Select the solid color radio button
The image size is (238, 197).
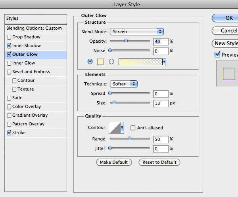click(x=90, y=62)
